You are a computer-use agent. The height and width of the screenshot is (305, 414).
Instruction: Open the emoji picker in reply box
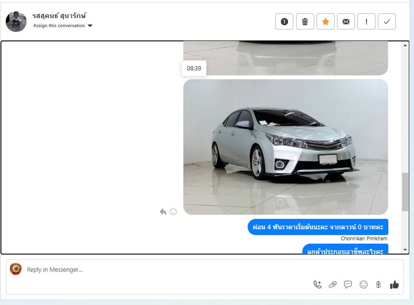tap(364, 285)
